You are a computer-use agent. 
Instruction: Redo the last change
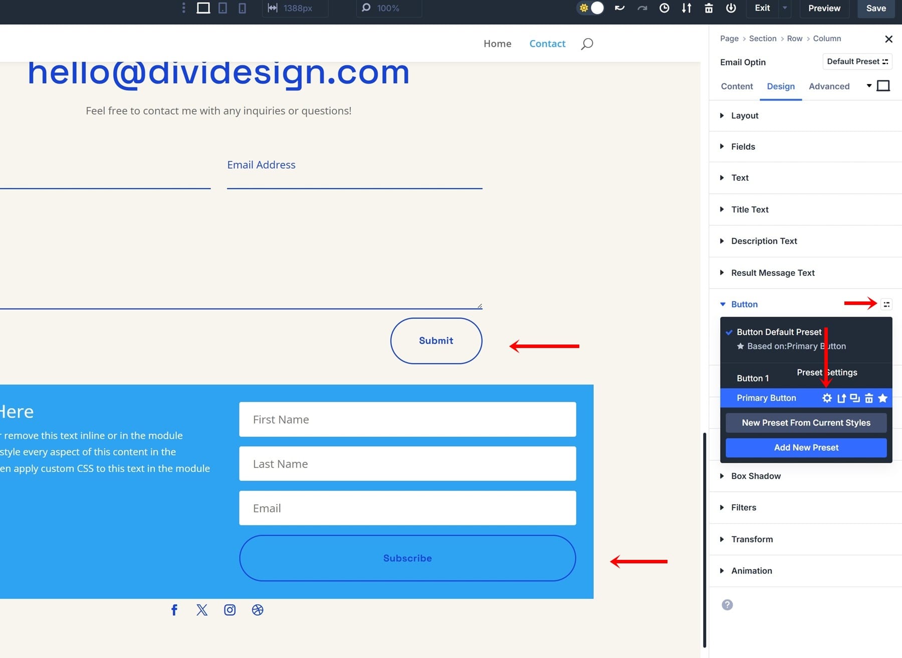[642, 8]
